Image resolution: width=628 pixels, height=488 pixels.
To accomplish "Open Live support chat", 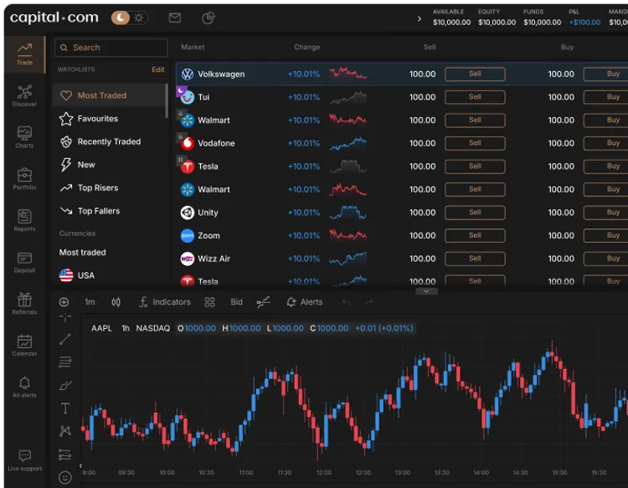I will pyautogui.click(x=24, y=460).
